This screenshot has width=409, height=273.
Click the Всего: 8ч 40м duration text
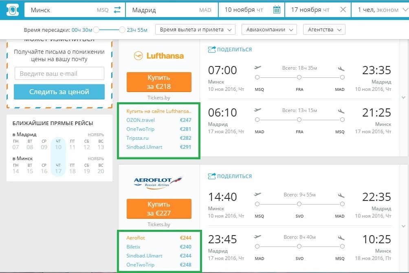point(299,237)
